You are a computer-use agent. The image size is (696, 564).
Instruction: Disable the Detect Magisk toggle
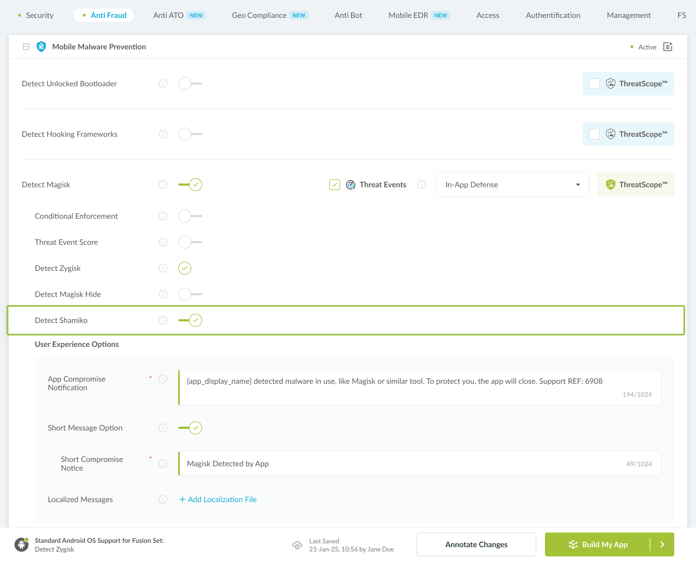[x=190, y=185]
